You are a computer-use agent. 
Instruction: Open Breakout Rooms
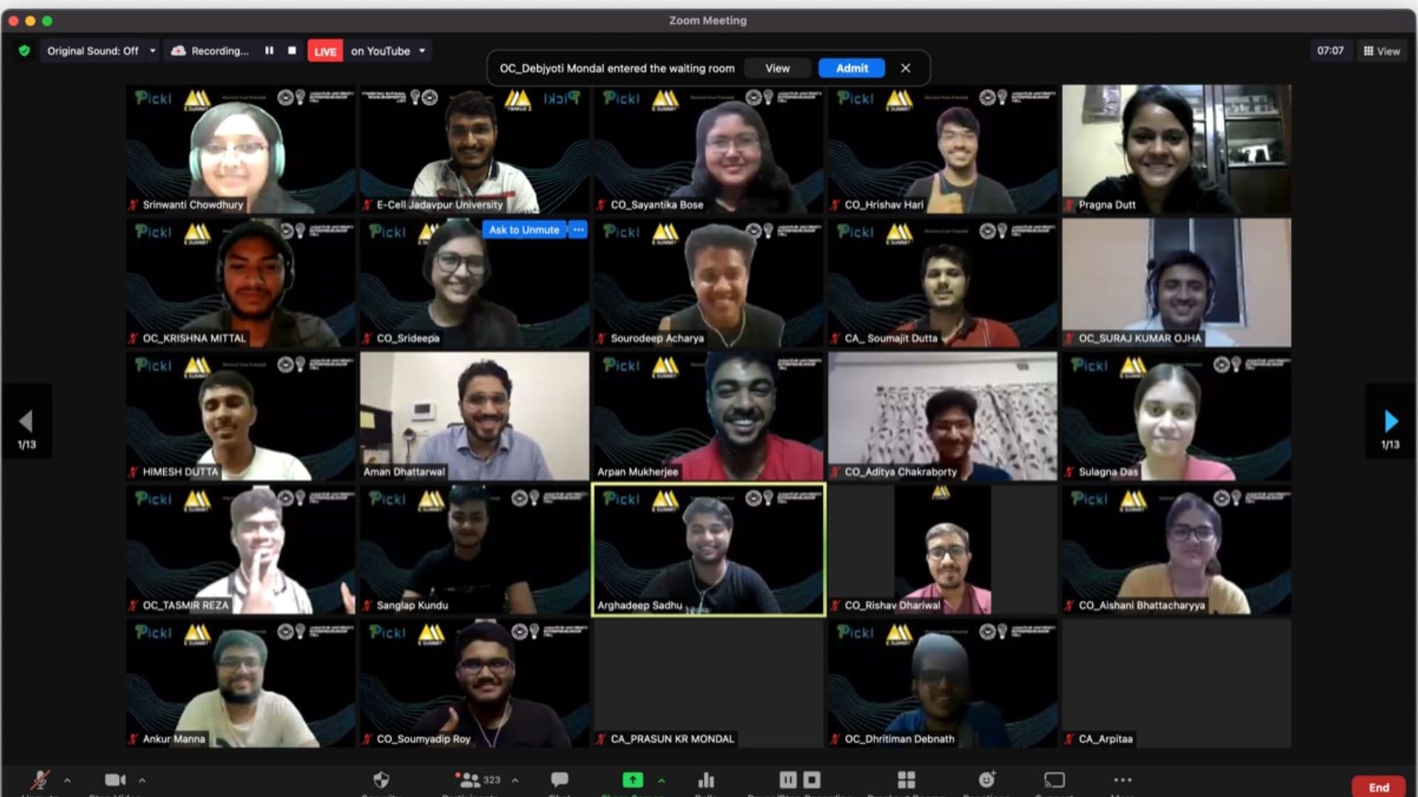pyautogui.click(x=906, y=780)
